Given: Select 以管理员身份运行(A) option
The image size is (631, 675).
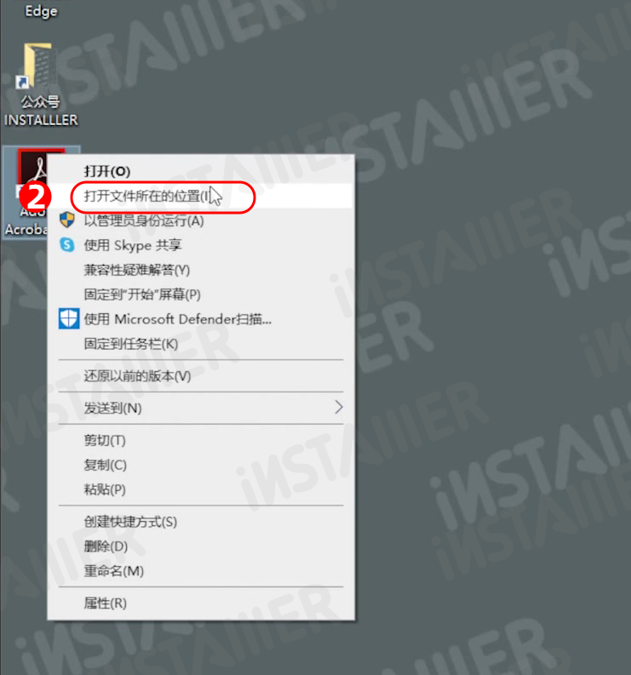Looking at the screenshot, I should [201, 220].
